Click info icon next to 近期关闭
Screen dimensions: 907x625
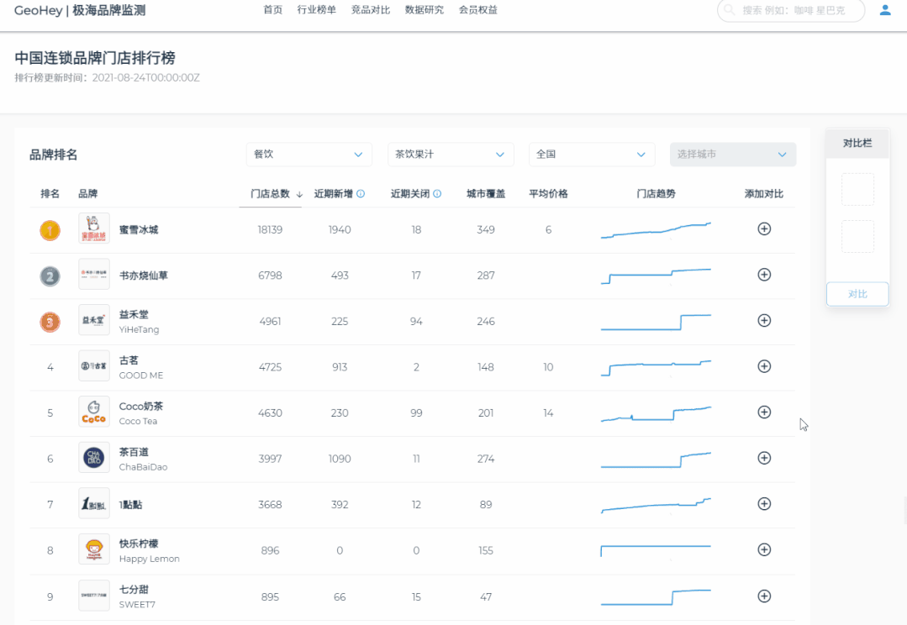pyautogui.click(x=437, y=194)
